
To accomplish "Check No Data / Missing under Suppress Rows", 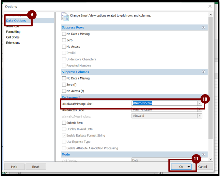I will (64, 34).
